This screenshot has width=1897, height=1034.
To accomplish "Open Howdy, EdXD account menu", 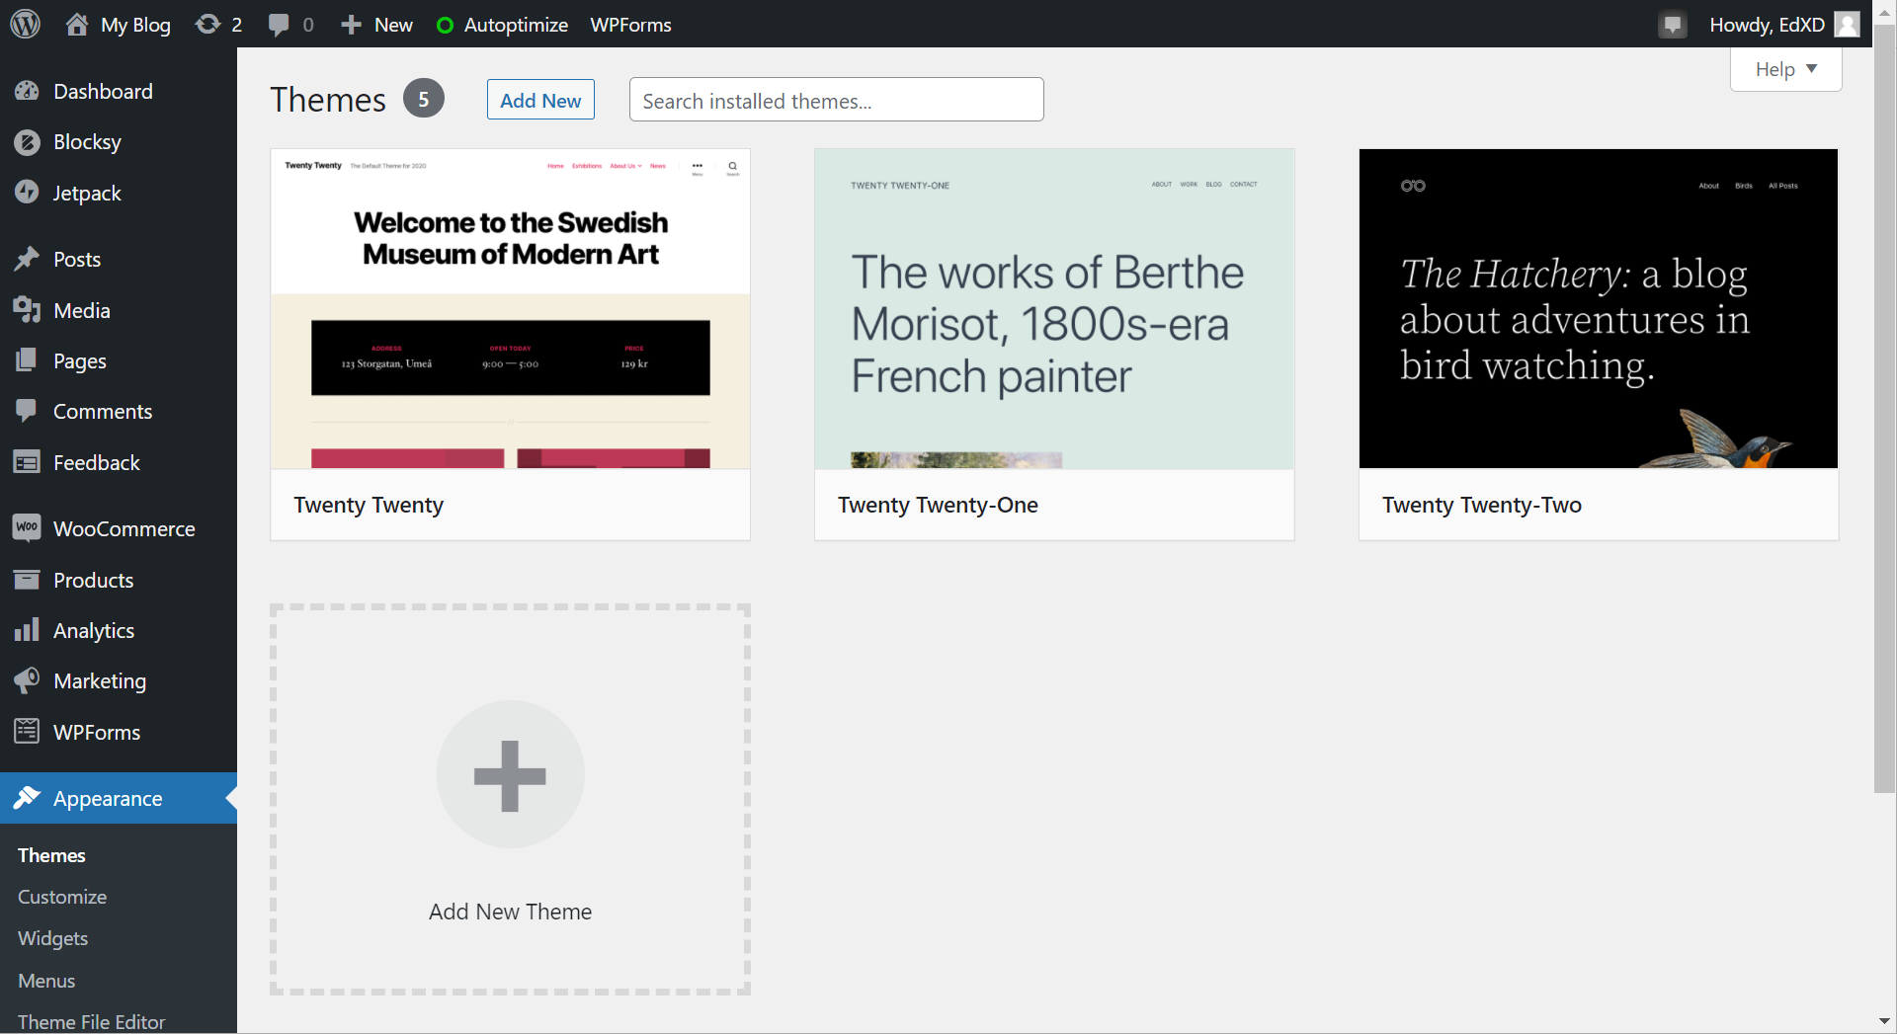I will [x=1784, y=24].
